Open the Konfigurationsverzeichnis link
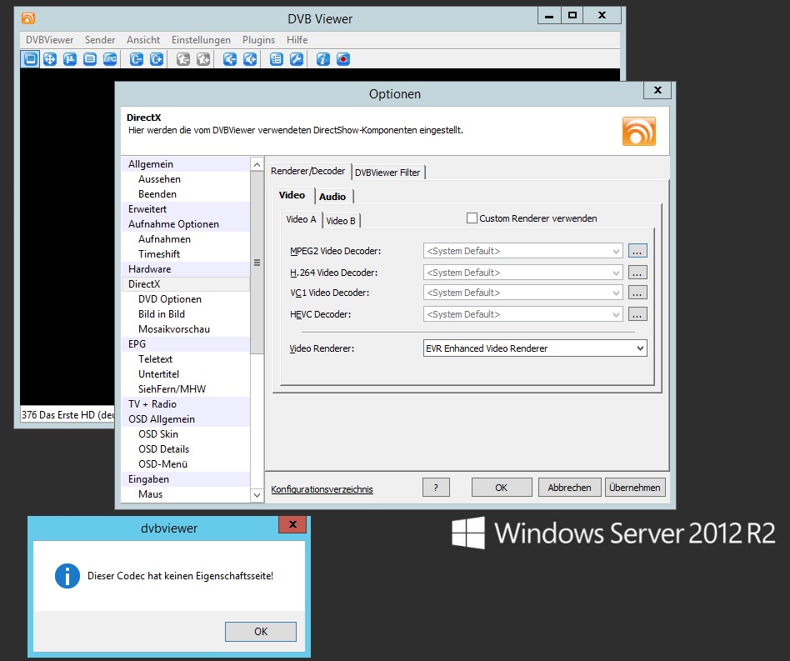 click(x=322, y=489)
